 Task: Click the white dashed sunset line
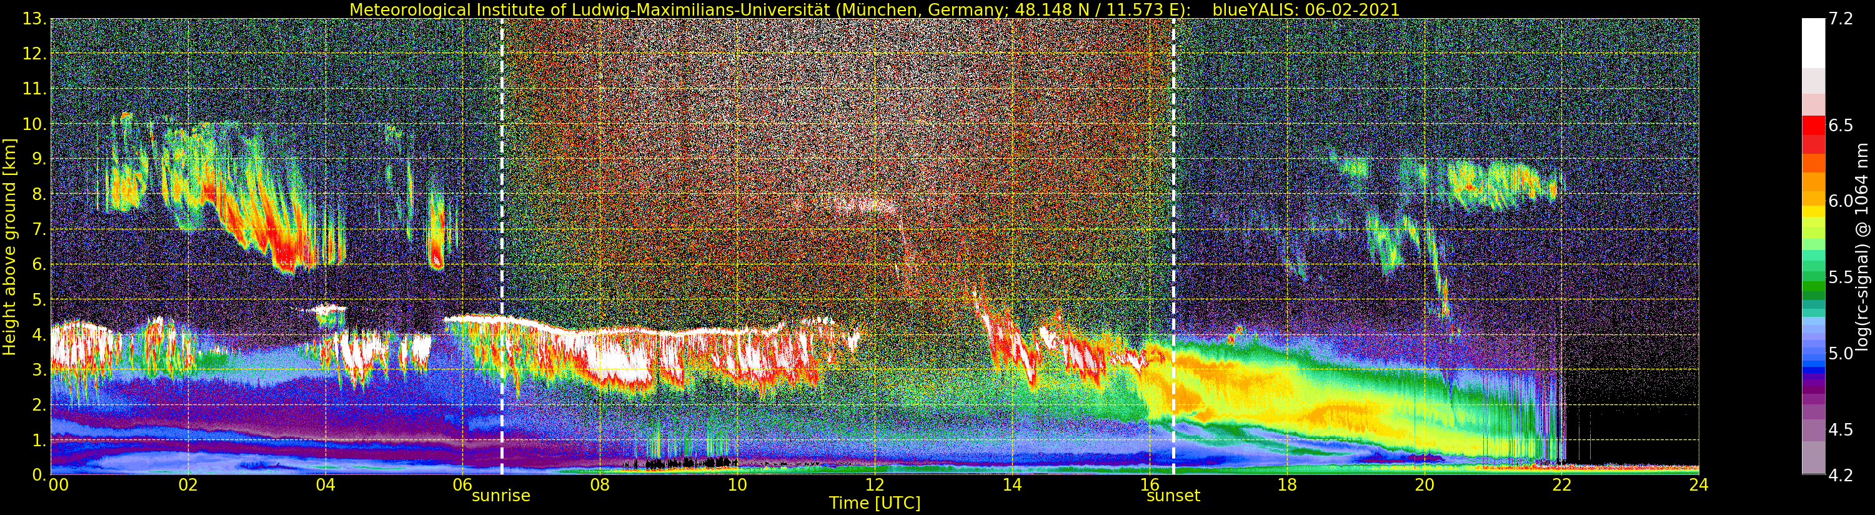click(x=1173, y=246)
